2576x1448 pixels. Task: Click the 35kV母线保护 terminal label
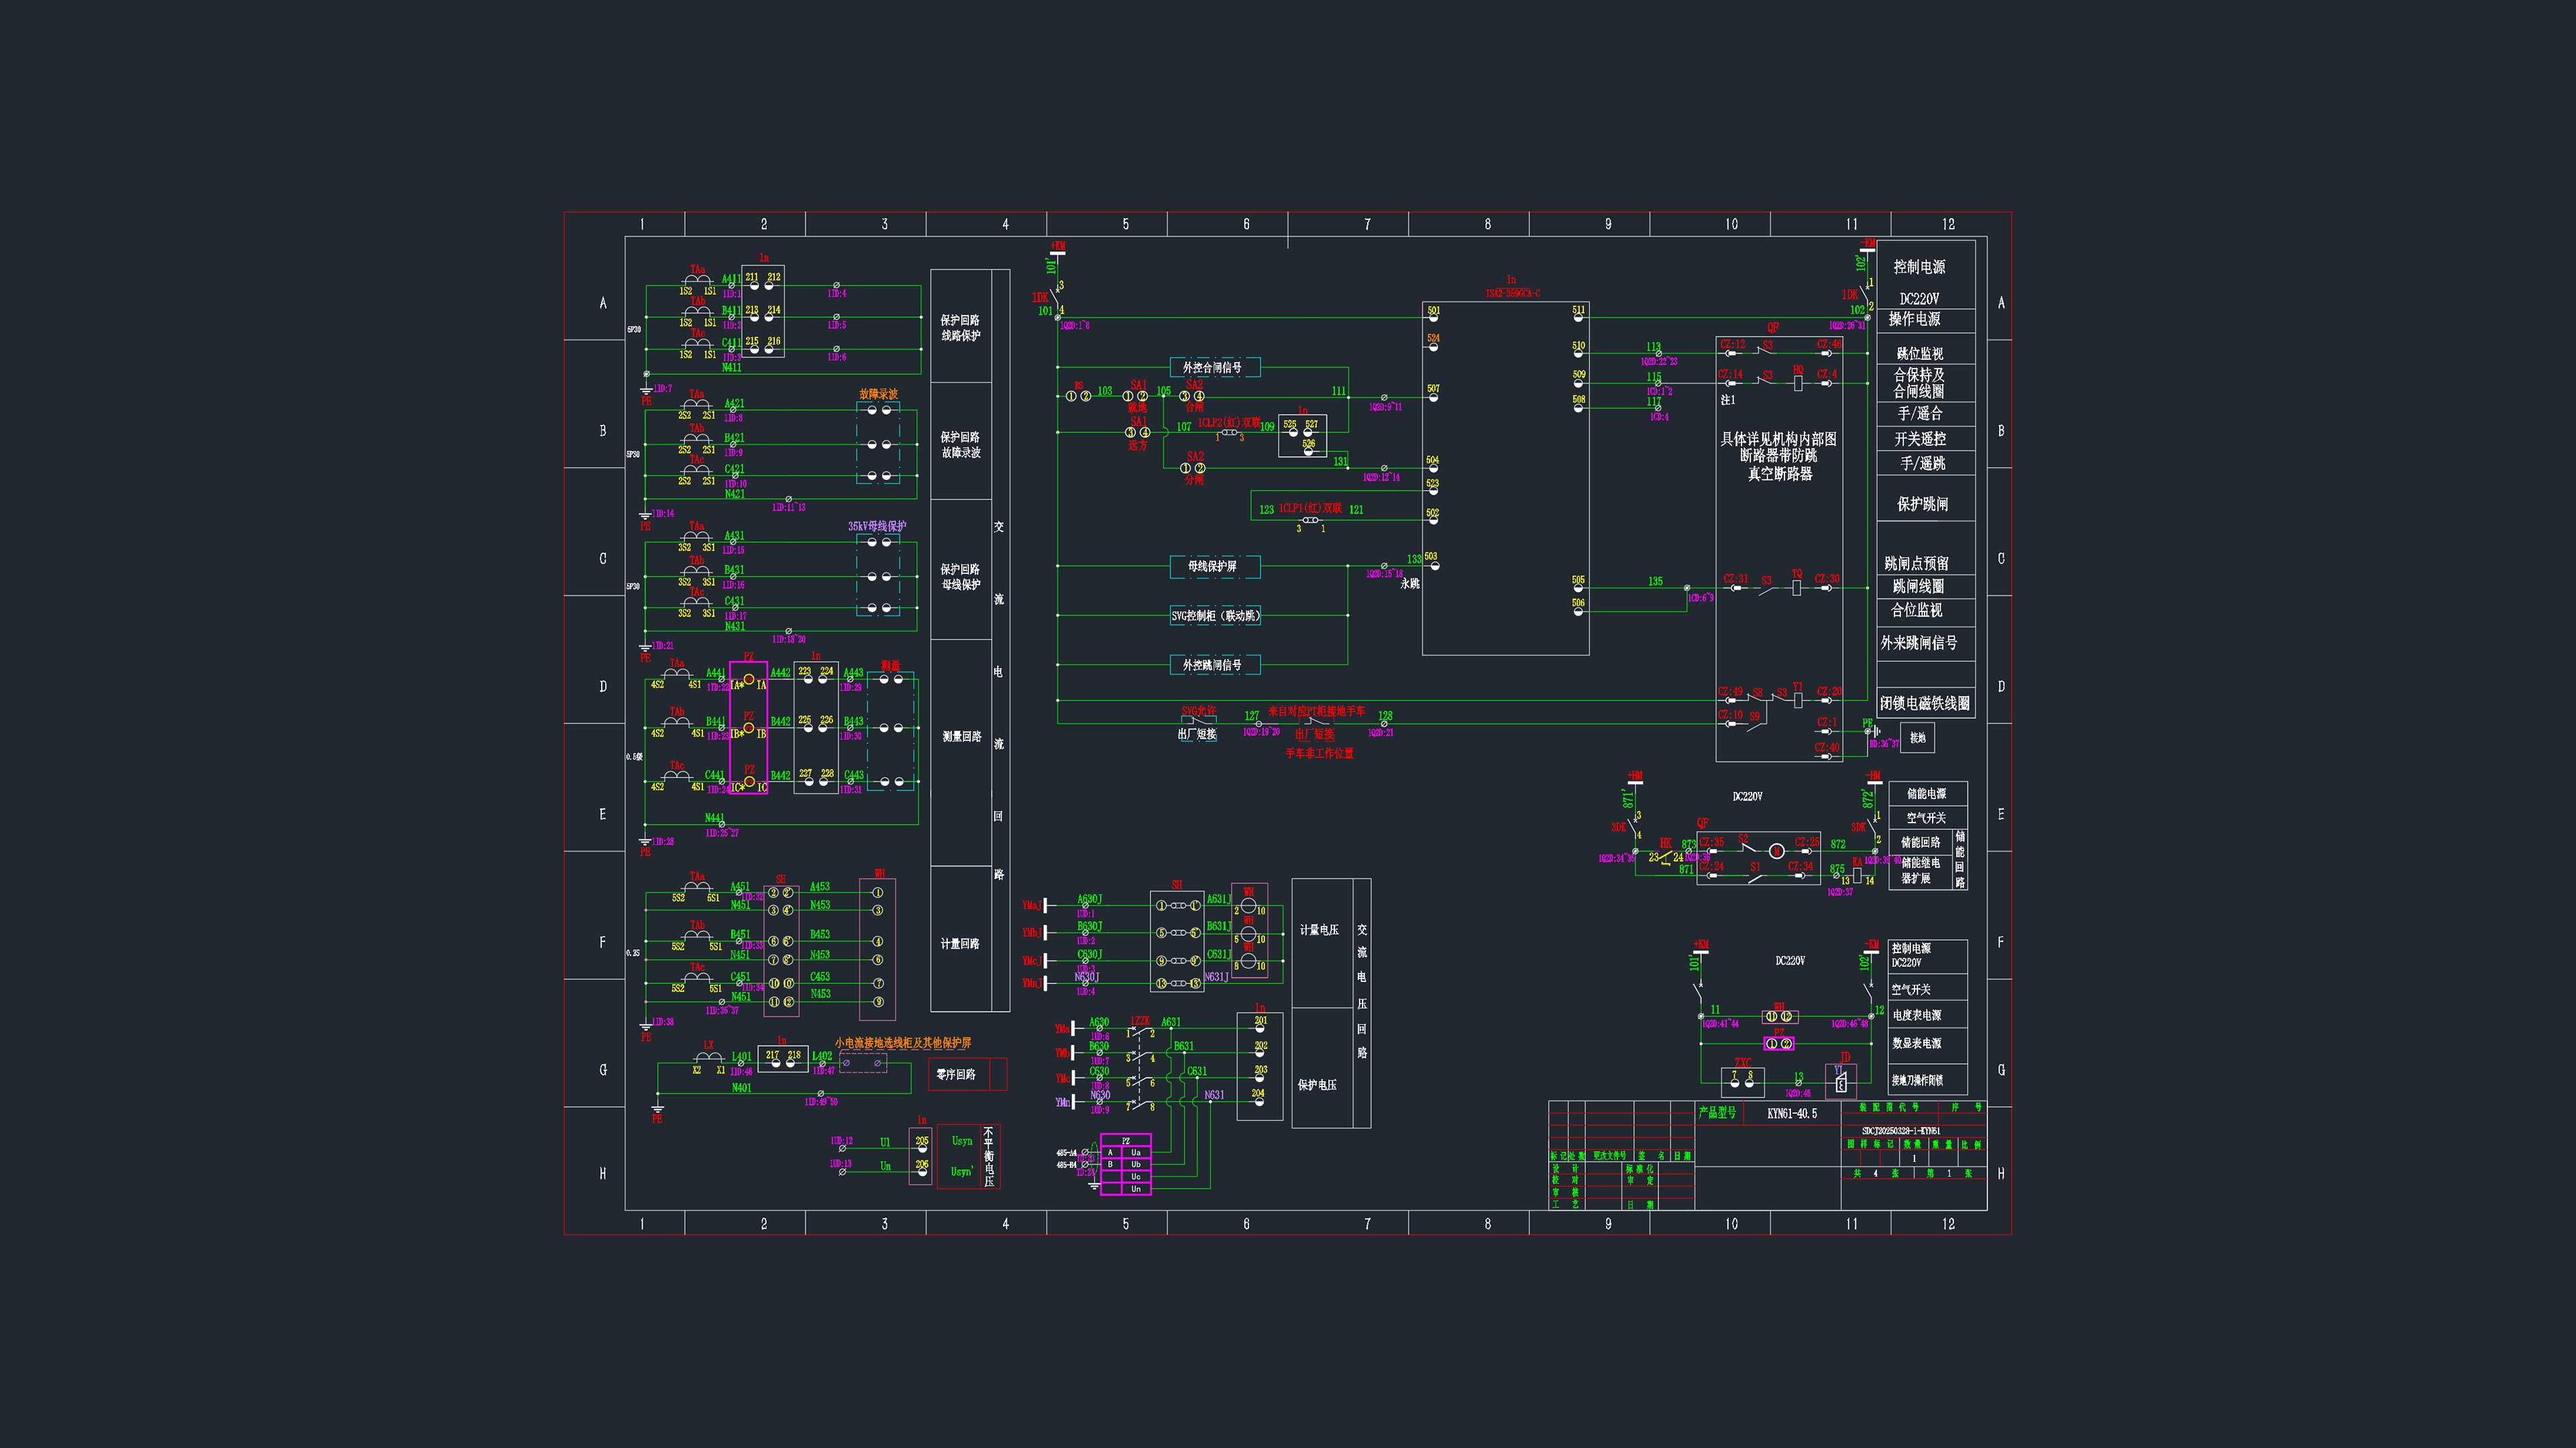tap(877, 527)
